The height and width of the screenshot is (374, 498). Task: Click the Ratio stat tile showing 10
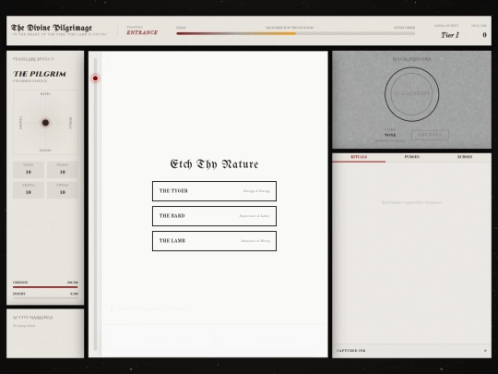tap(29, 170)
